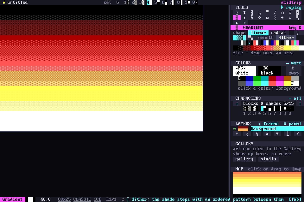Switch gradient mode to smooth

coord(266,38)
